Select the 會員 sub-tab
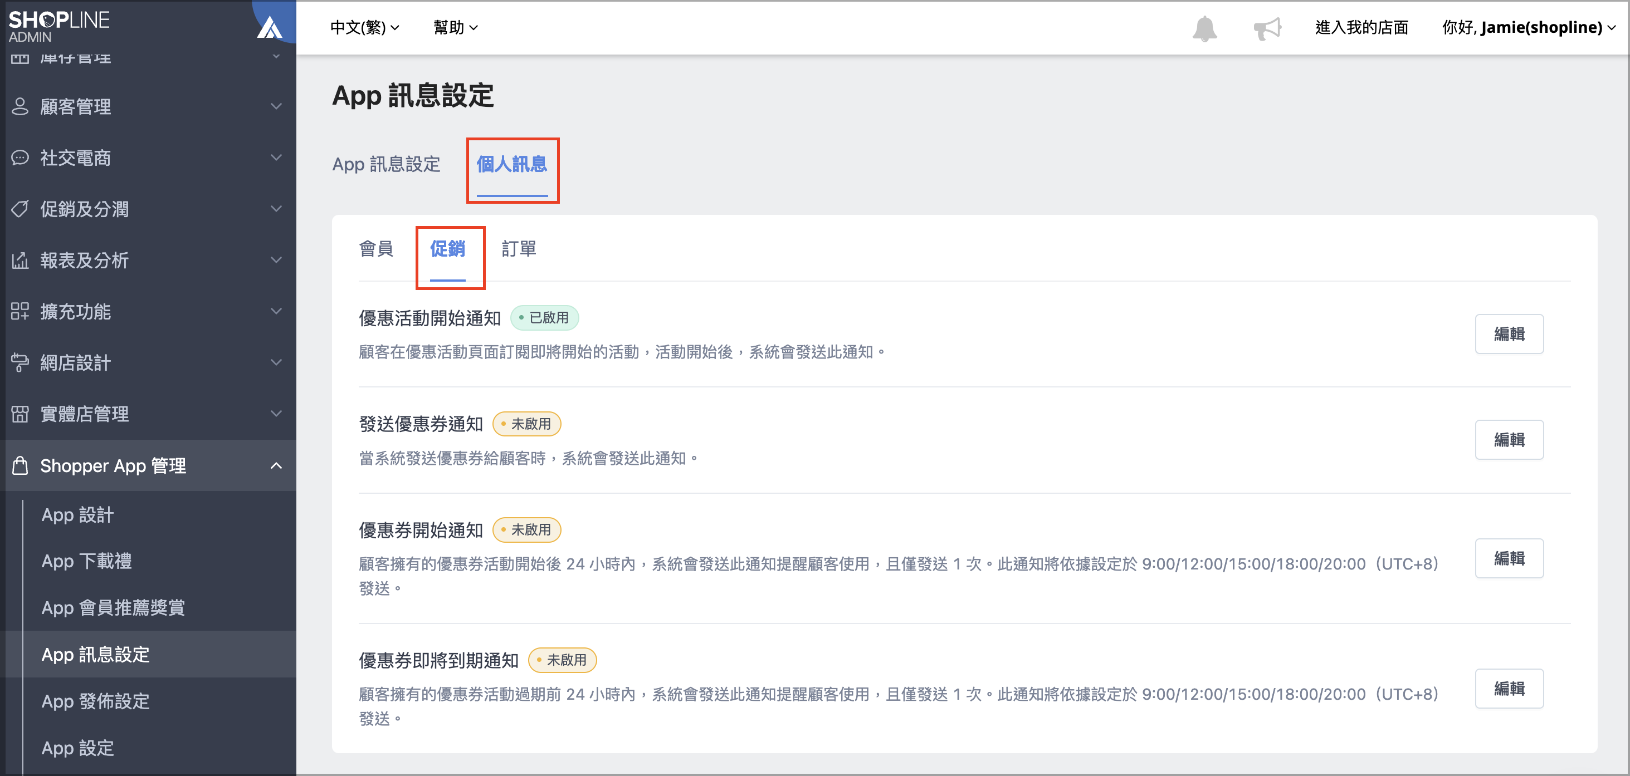The height and width of the screenshot is (776, 1630). tap(377, 248)
